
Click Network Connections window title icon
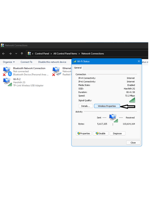coord(2,45)
